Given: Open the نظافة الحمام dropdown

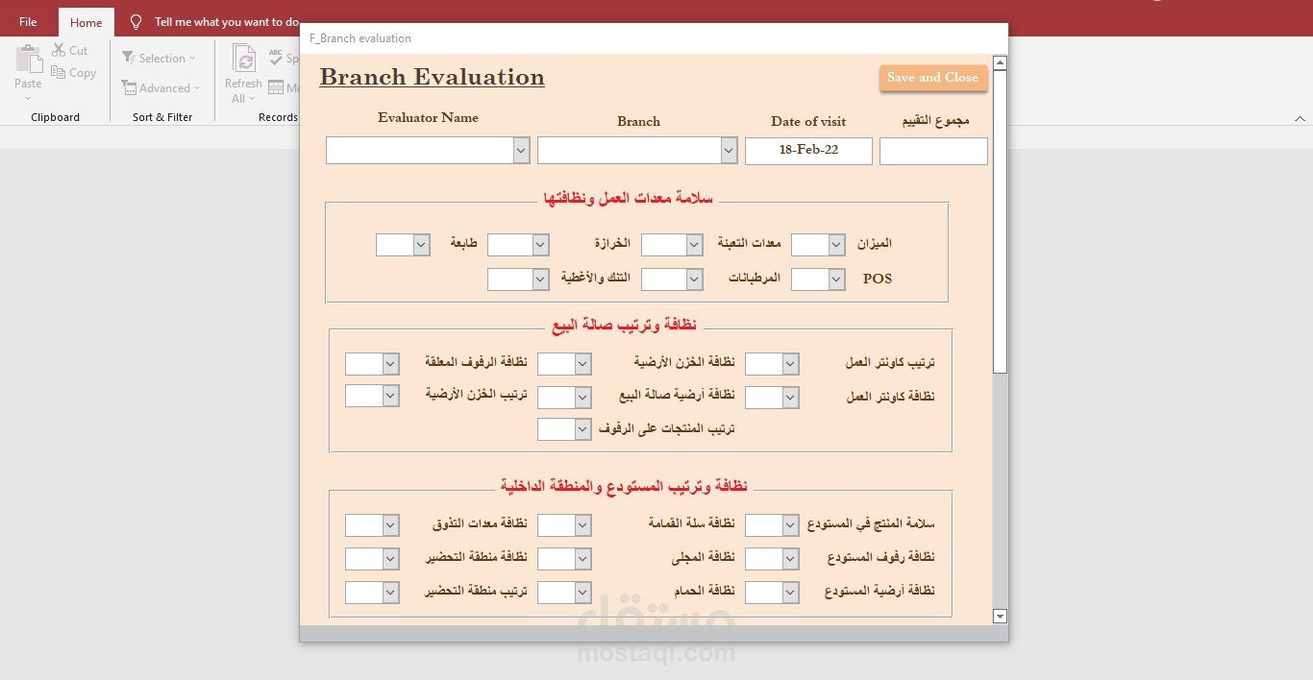Looking at the screenshot, I should (x=582, y=593).
